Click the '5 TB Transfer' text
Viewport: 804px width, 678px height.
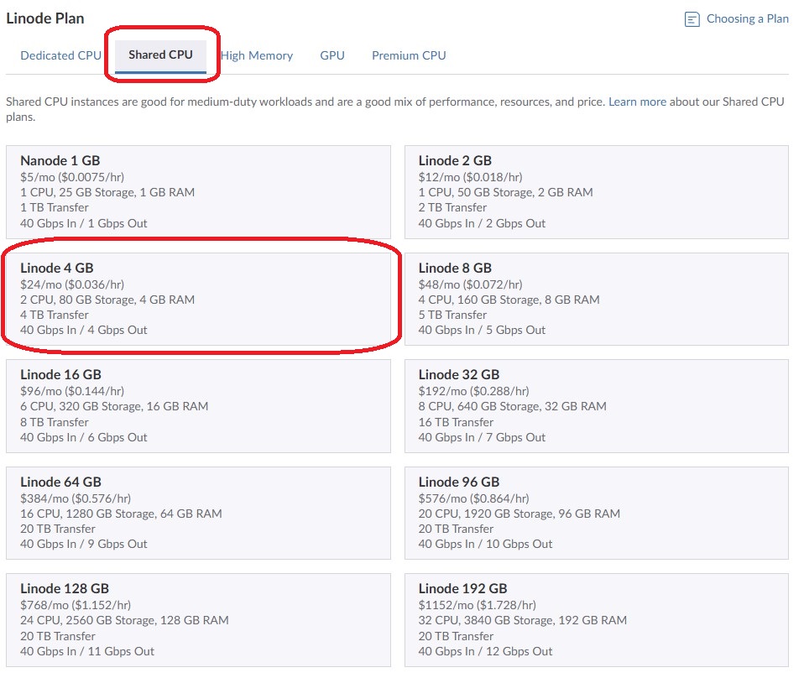click(452, 315)
